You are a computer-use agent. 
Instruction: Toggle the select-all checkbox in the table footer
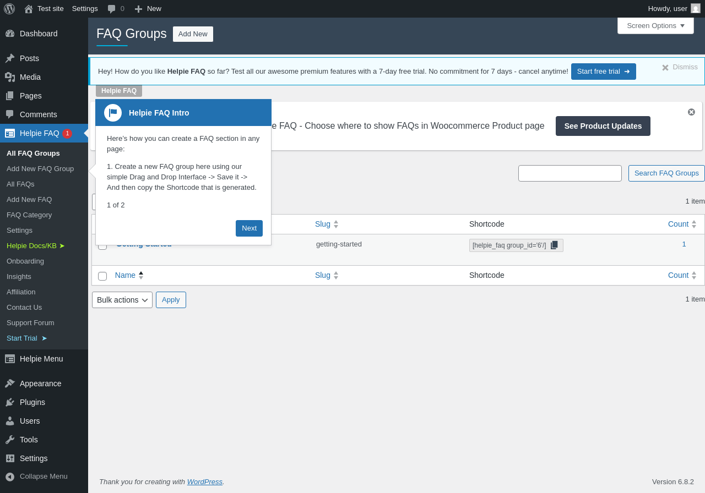coord(102,276)
